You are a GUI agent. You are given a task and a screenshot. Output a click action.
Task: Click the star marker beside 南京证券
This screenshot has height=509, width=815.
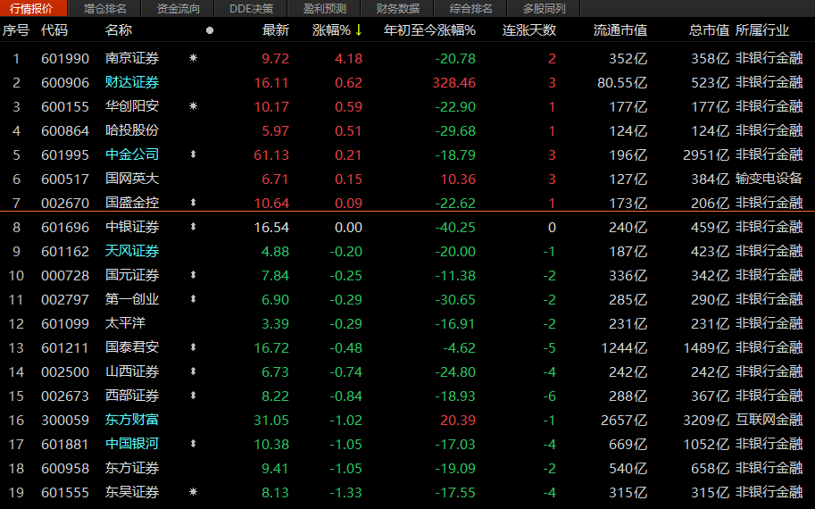point(194,58)
